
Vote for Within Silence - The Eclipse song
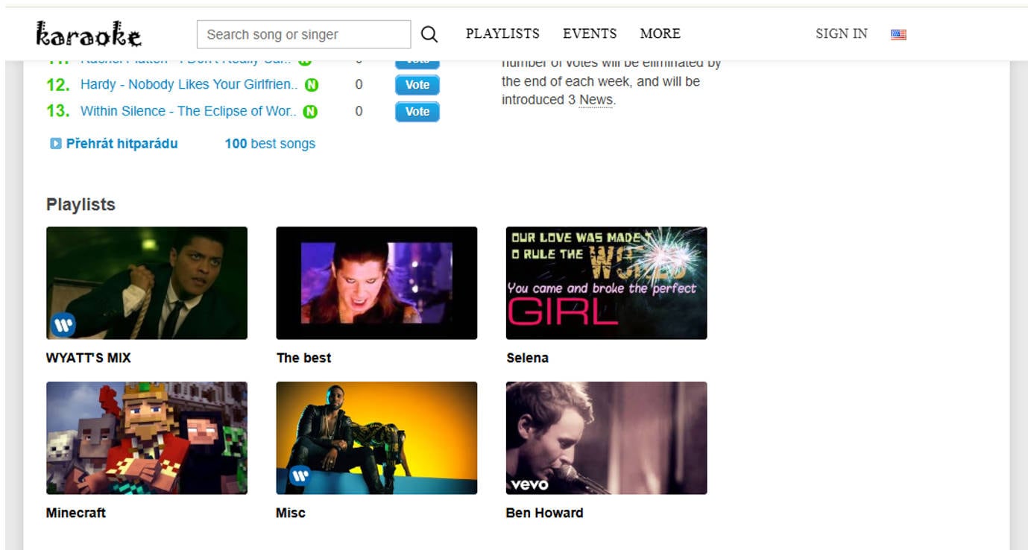pos(417,112)
